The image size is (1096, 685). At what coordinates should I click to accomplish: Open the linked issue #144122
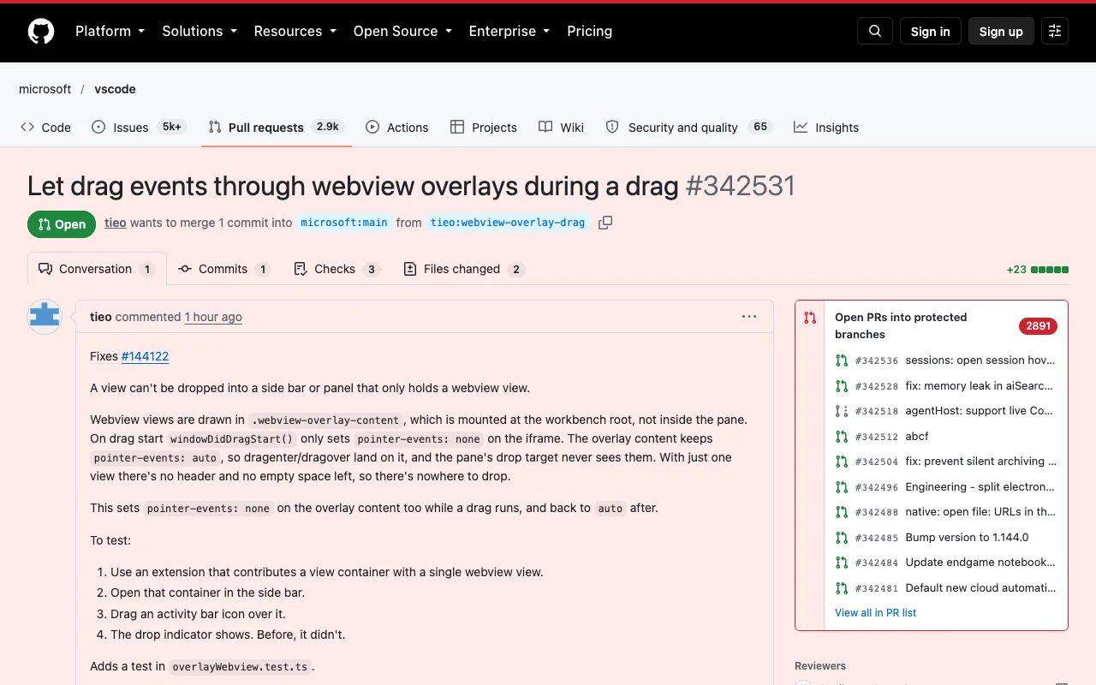(145, 356)
